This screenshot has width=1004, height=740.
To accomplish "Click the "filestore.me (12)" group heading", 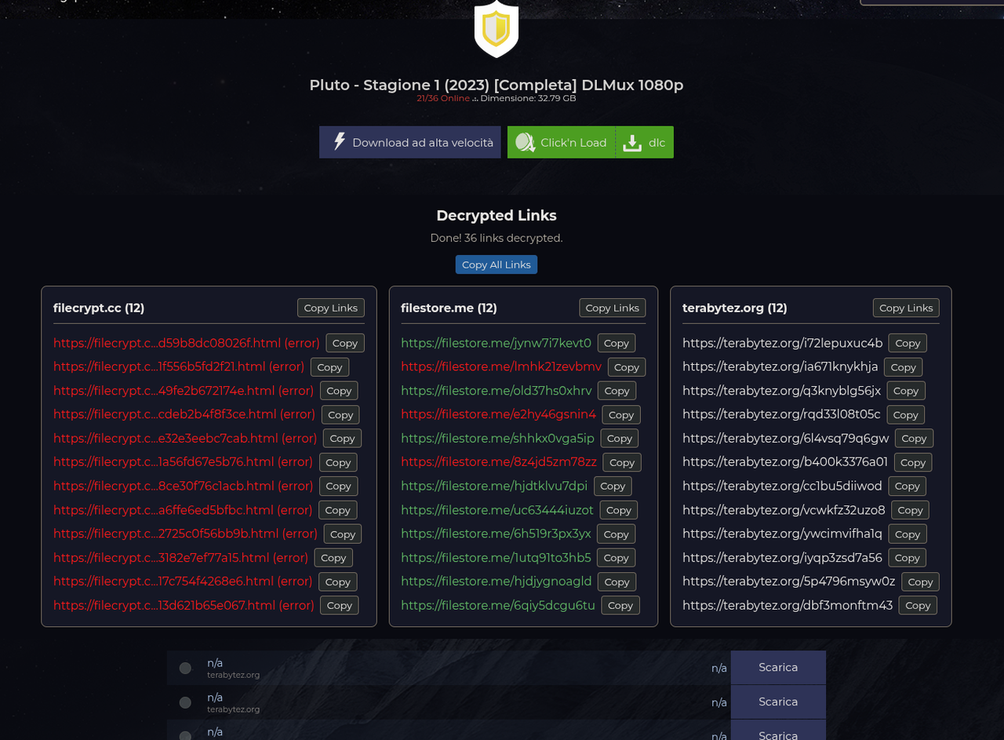I will point(449,308).
